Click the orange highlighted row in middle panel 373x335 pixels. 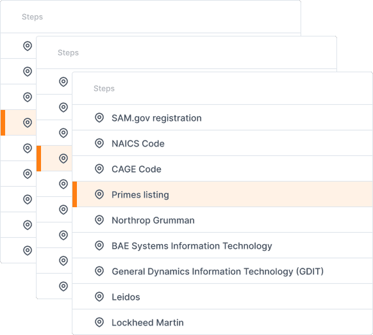coord(54,159)
